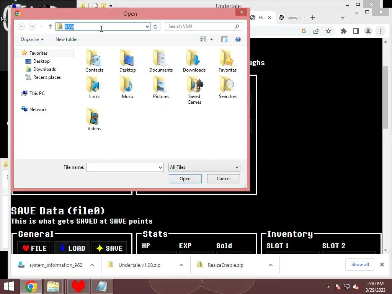The image size is (392, 294).
Task: Open the Links folder
Action: (x=94, y=87)
